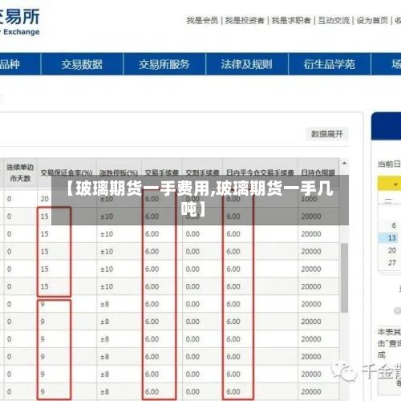
Task: Open the 互动交流 link
Action: (334, 20)
